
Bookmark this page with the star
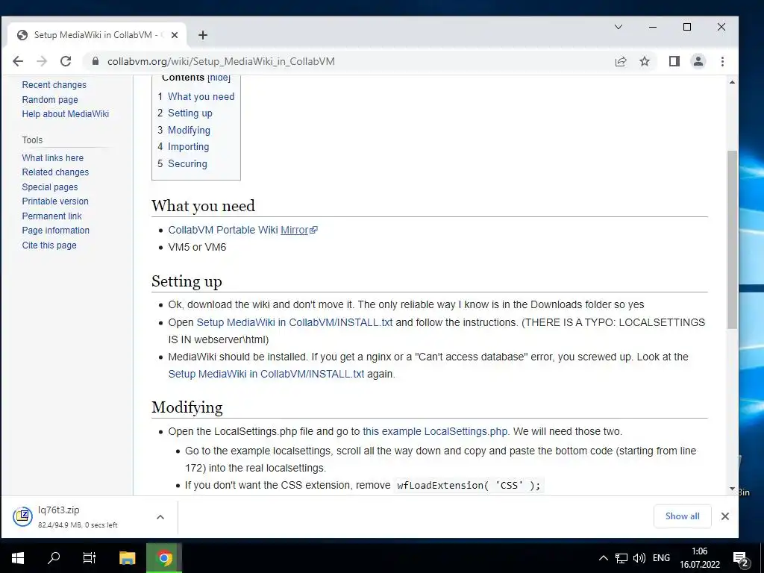(x=645, y=61)
